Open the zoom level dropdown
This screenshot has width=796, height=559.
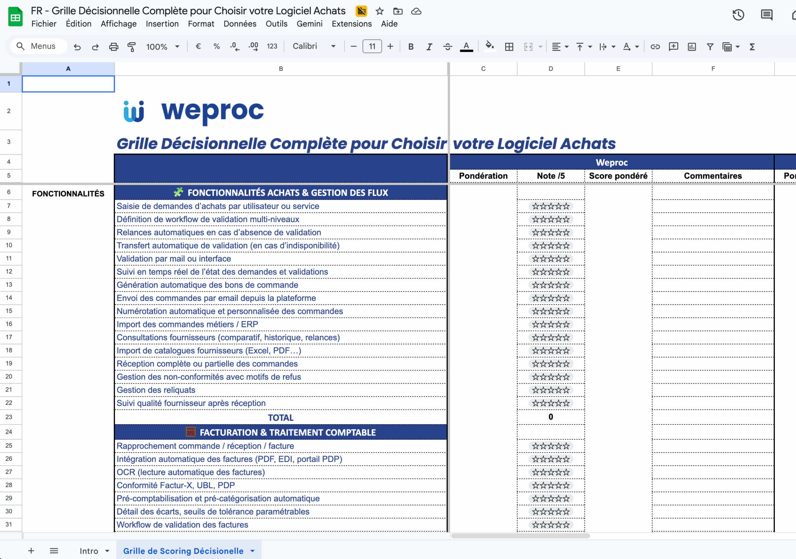tap(162, 46)
